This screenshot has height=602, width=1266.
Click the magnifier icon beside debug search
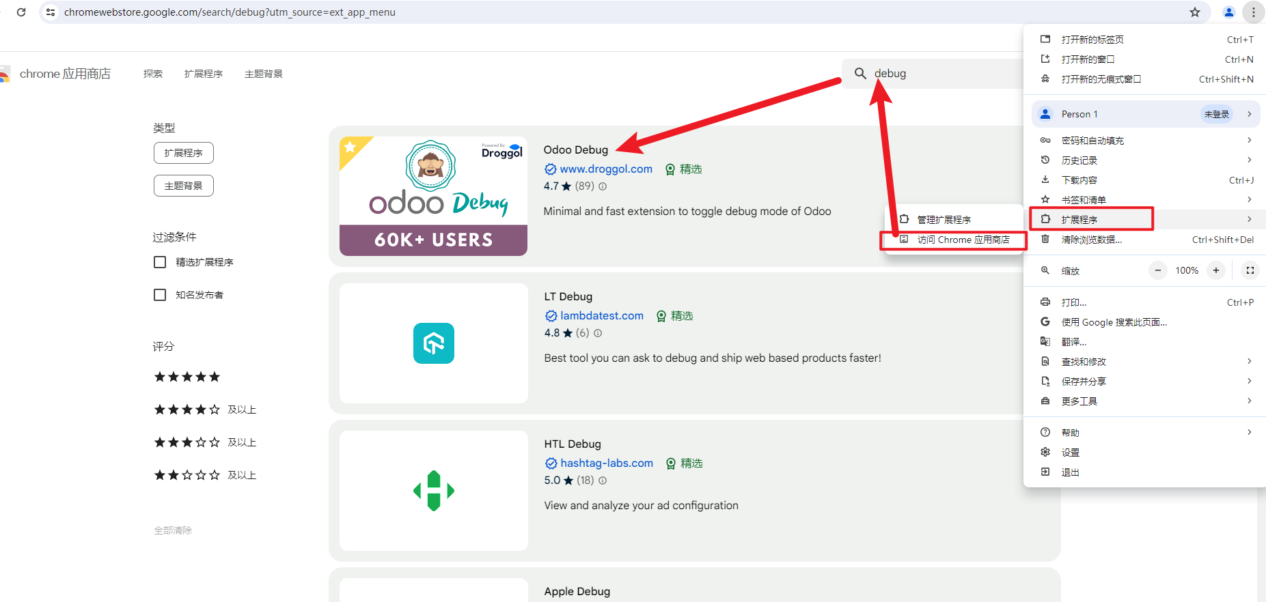pyautogui.click(x=860, y=73)
